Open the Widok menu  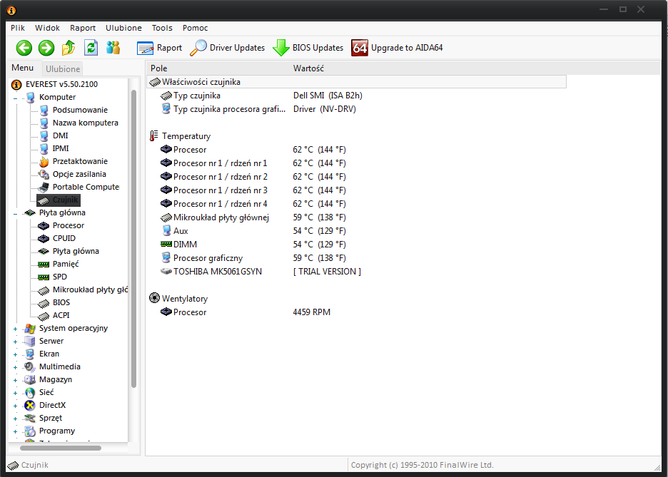pos(47,28)
